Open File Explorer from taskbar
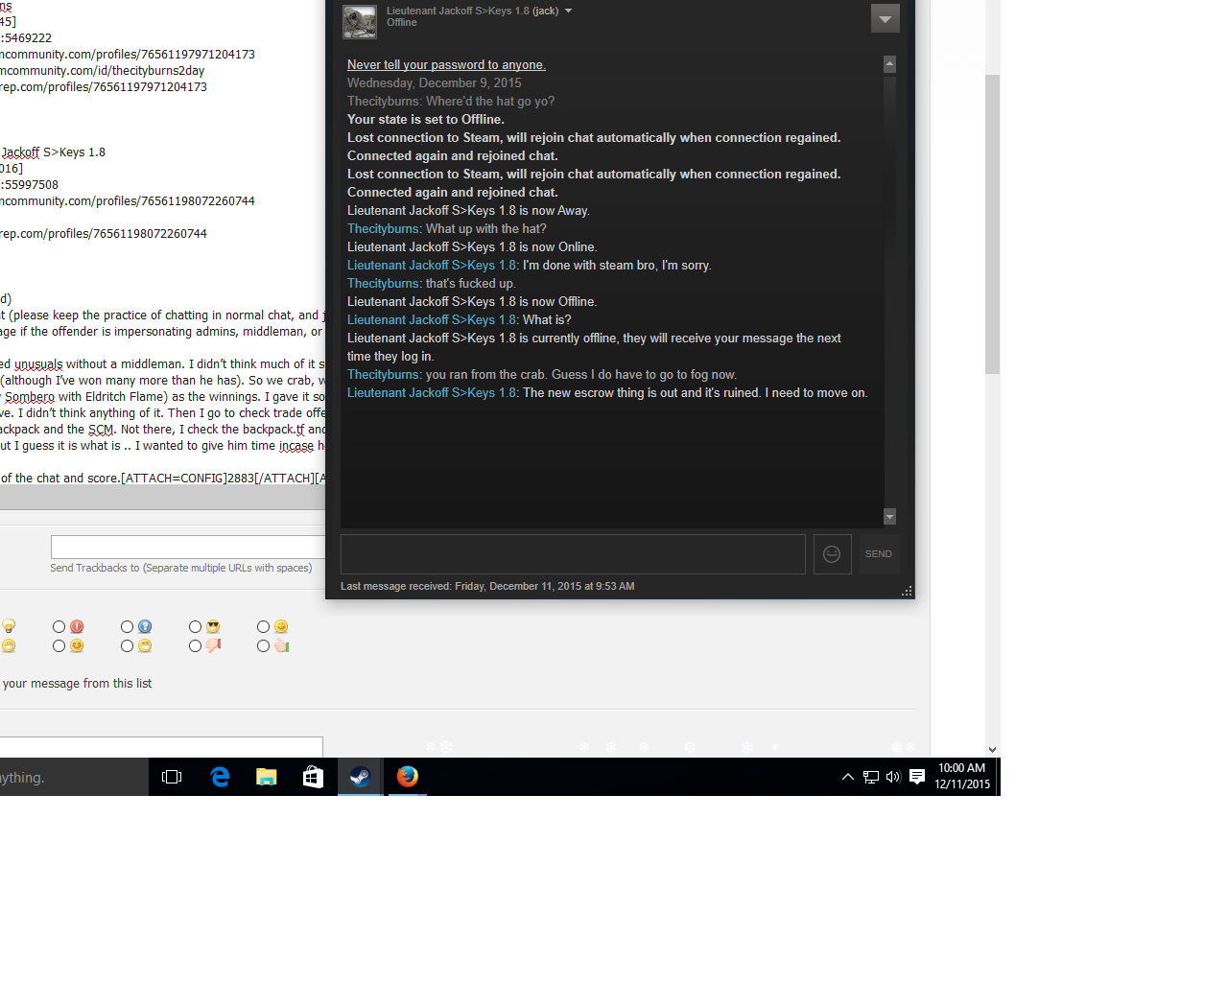The height and width of the screenshot is (982, 1228). [x=267, y=777]
